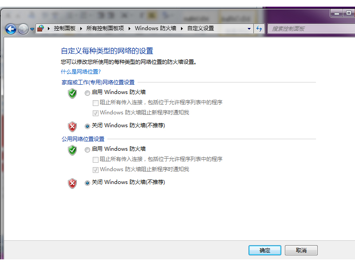Click green shield icon in 家庭或工作 section
355x266 pixels.
(72, 94)
